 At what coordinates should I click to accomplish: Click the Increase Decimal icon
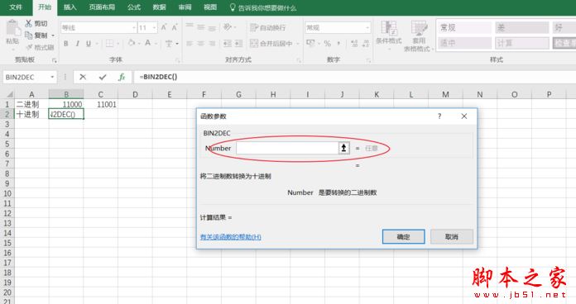(x=354, y=43)
